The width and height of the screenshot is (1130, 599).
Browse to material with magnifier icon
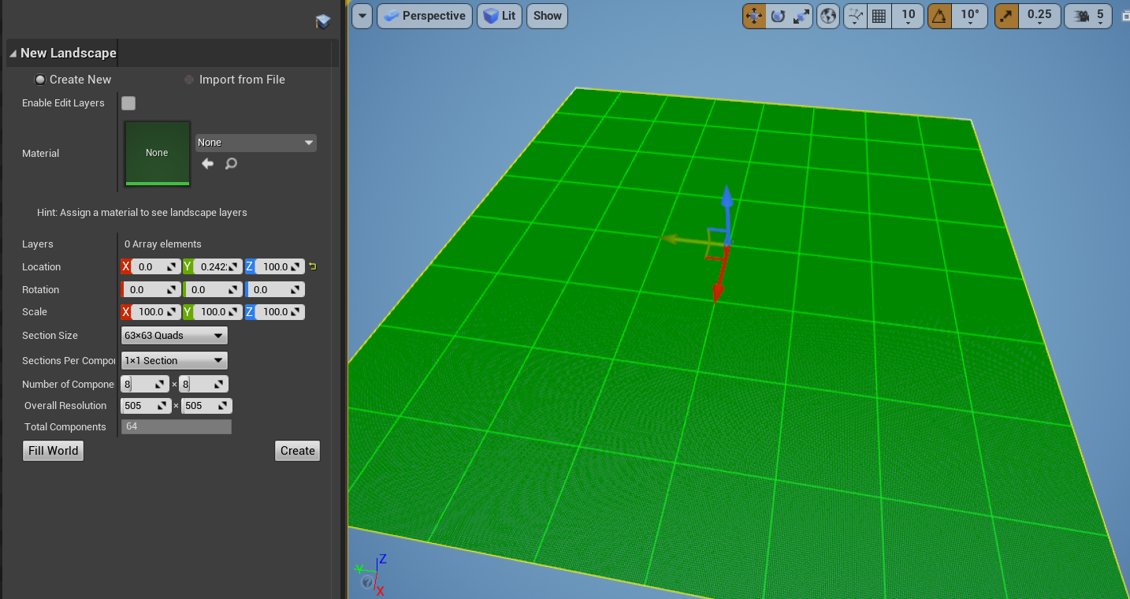(231, 164)
